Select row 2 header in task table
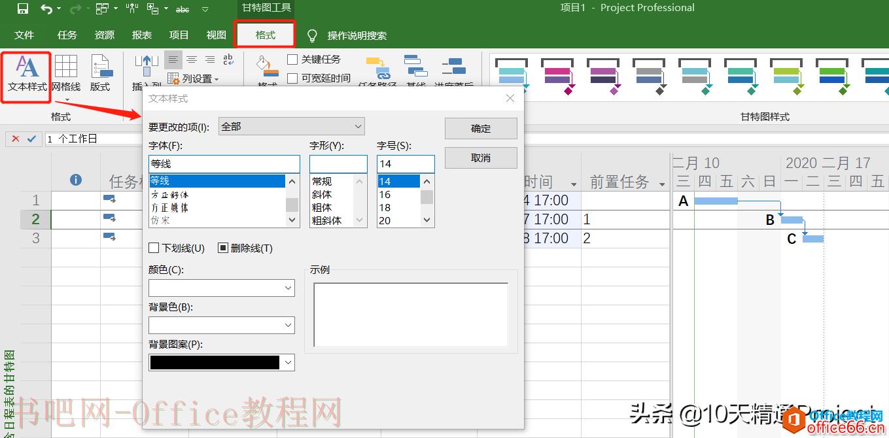This screenshot has height=438, width=889. pyautogui.click(x=36, y=219)
